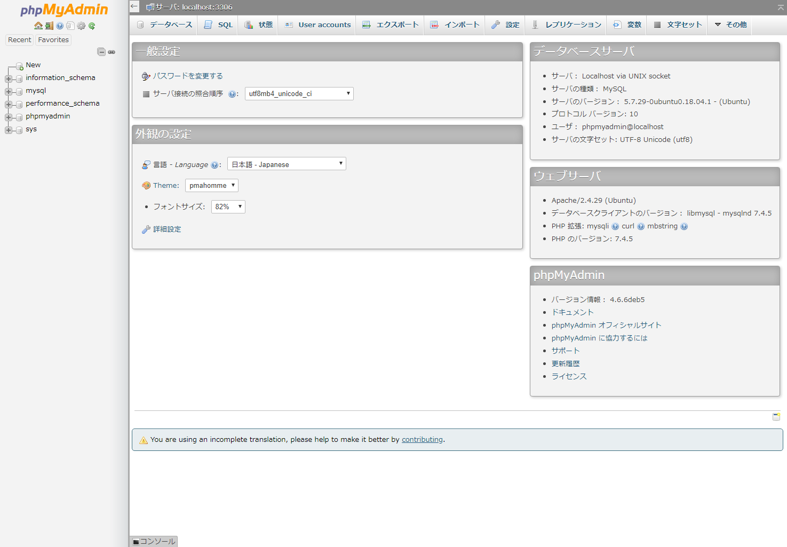The height and width of the screenshot is (547, 787).
Task: Click the green reload navigation icon
Action: click(x=92, y=26)
